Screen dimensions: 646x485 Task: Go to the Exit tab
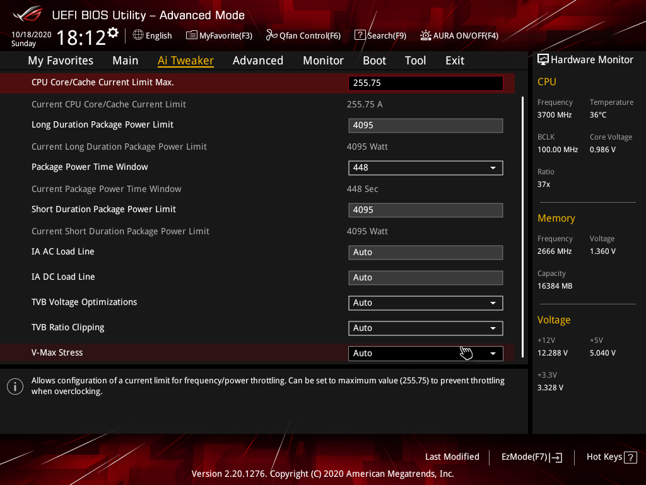click(455, 61)
